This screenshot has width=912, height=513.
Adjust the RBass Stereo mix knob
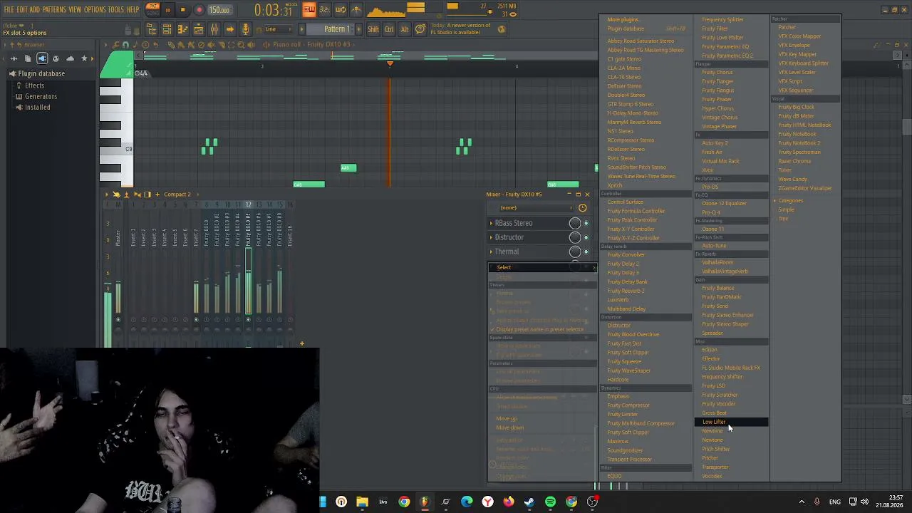[x=575, y=223]
